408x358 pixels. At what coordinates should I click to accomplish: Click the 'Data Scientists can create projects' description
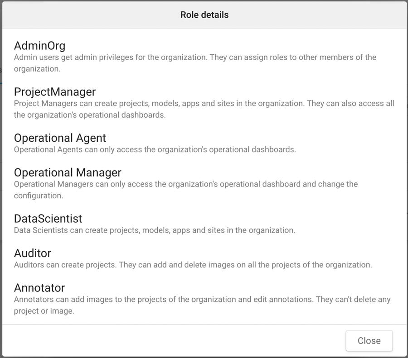[x=154, y=230]
